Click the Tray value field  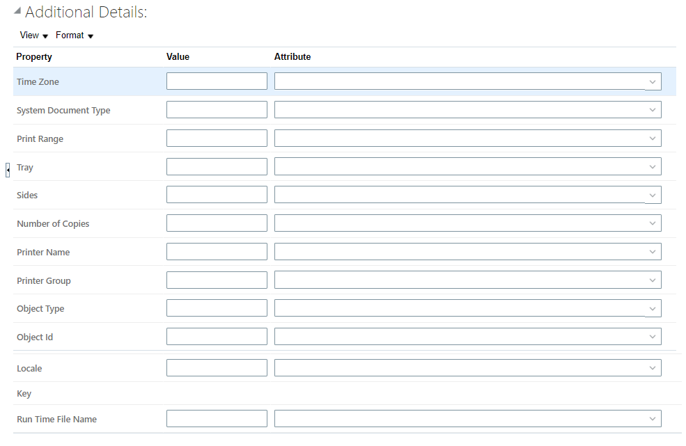pos(217,166)
